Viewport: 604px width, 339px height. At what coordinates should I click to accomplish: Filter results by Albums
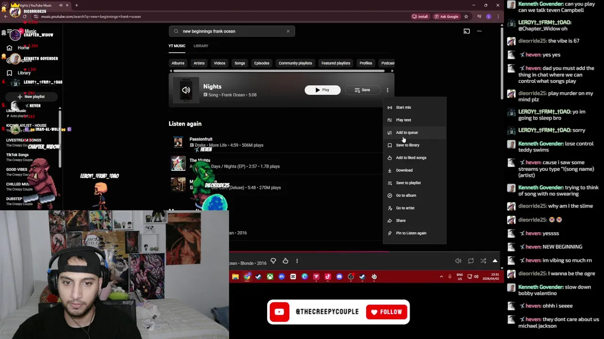coord(178,63)
